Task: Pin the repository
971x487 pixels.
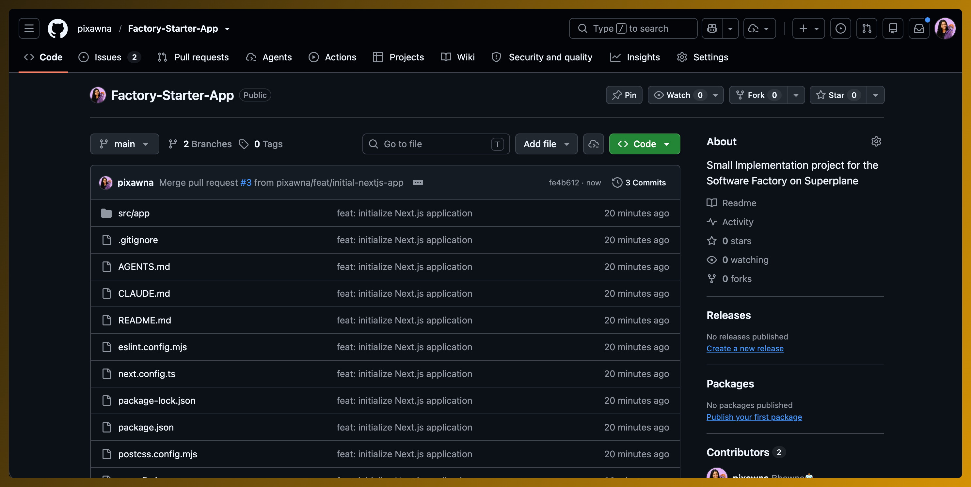Action: click(624, 95)
